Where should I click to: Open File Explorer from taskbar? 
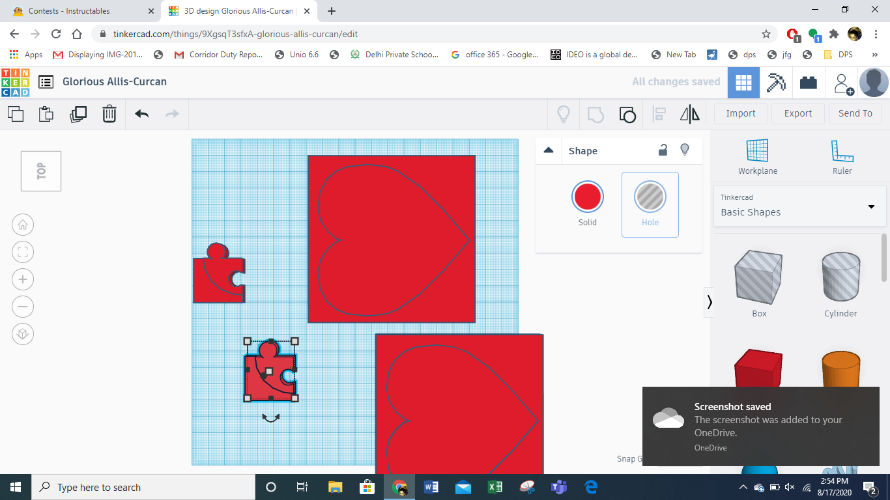(x=335, y=487)
